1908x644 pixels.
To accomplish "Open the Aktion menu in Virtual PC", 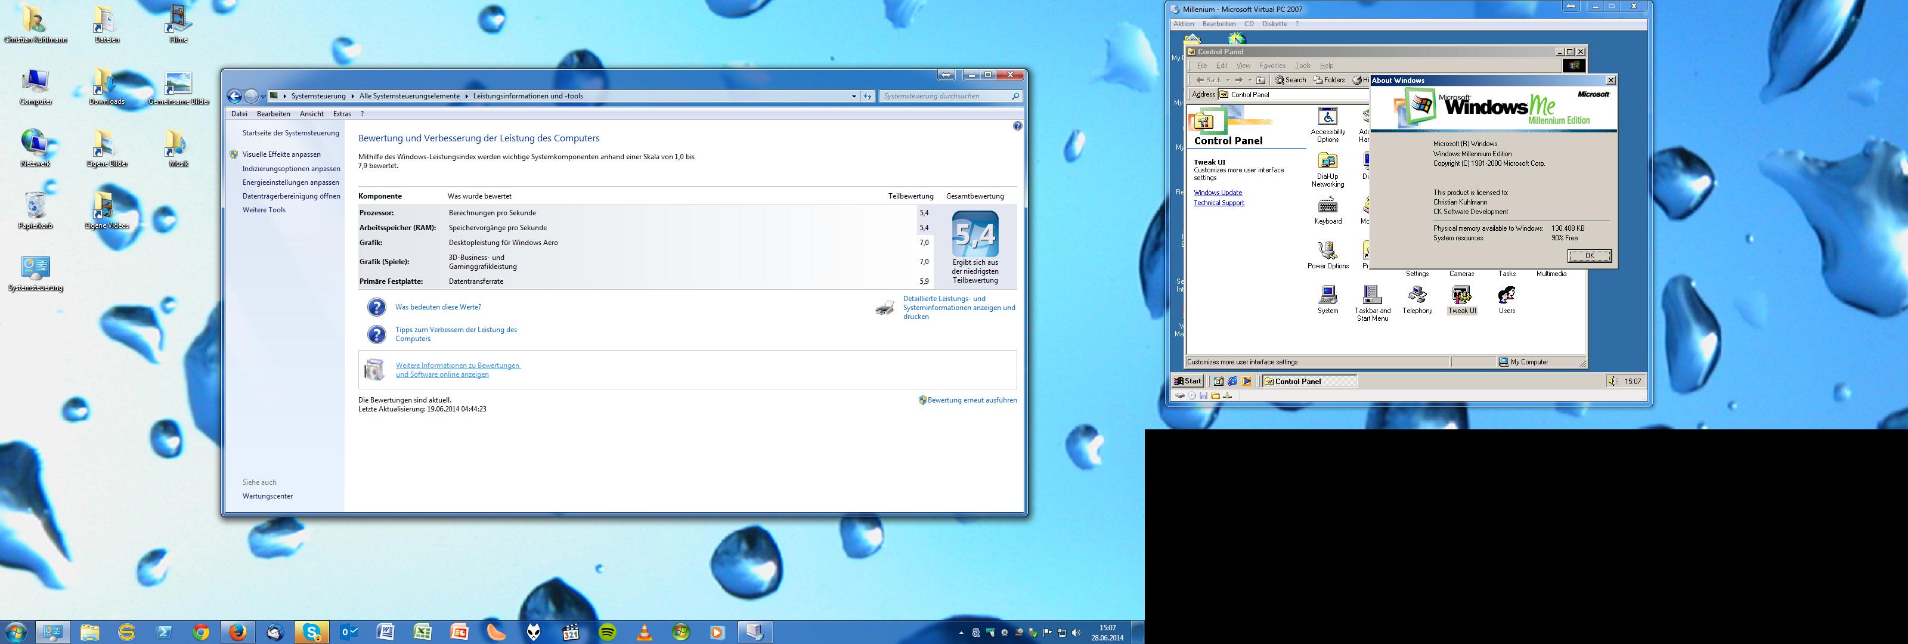I will coord(1184,24).
